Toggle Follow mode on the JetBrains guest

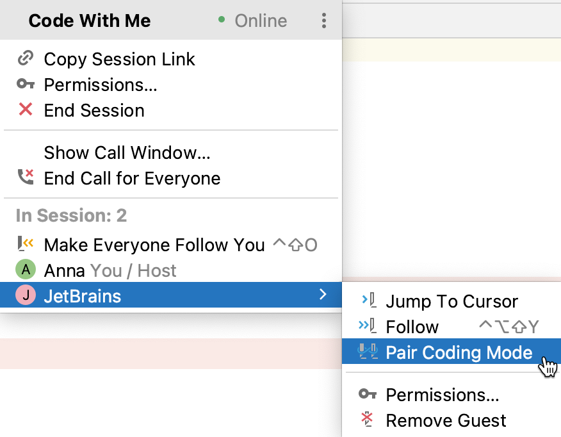point(412,327)
